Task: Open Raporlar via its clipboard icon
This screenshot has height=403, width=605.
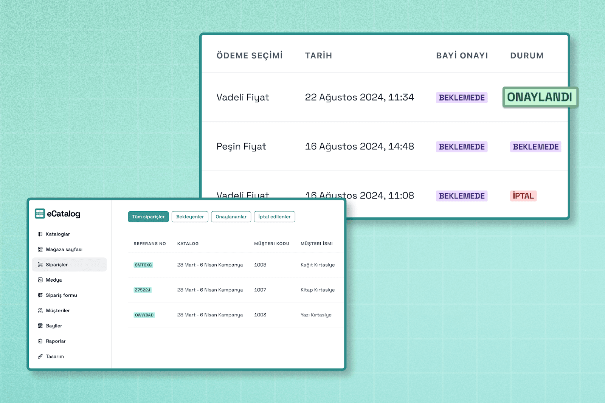Action: click(x=40, y=341)
